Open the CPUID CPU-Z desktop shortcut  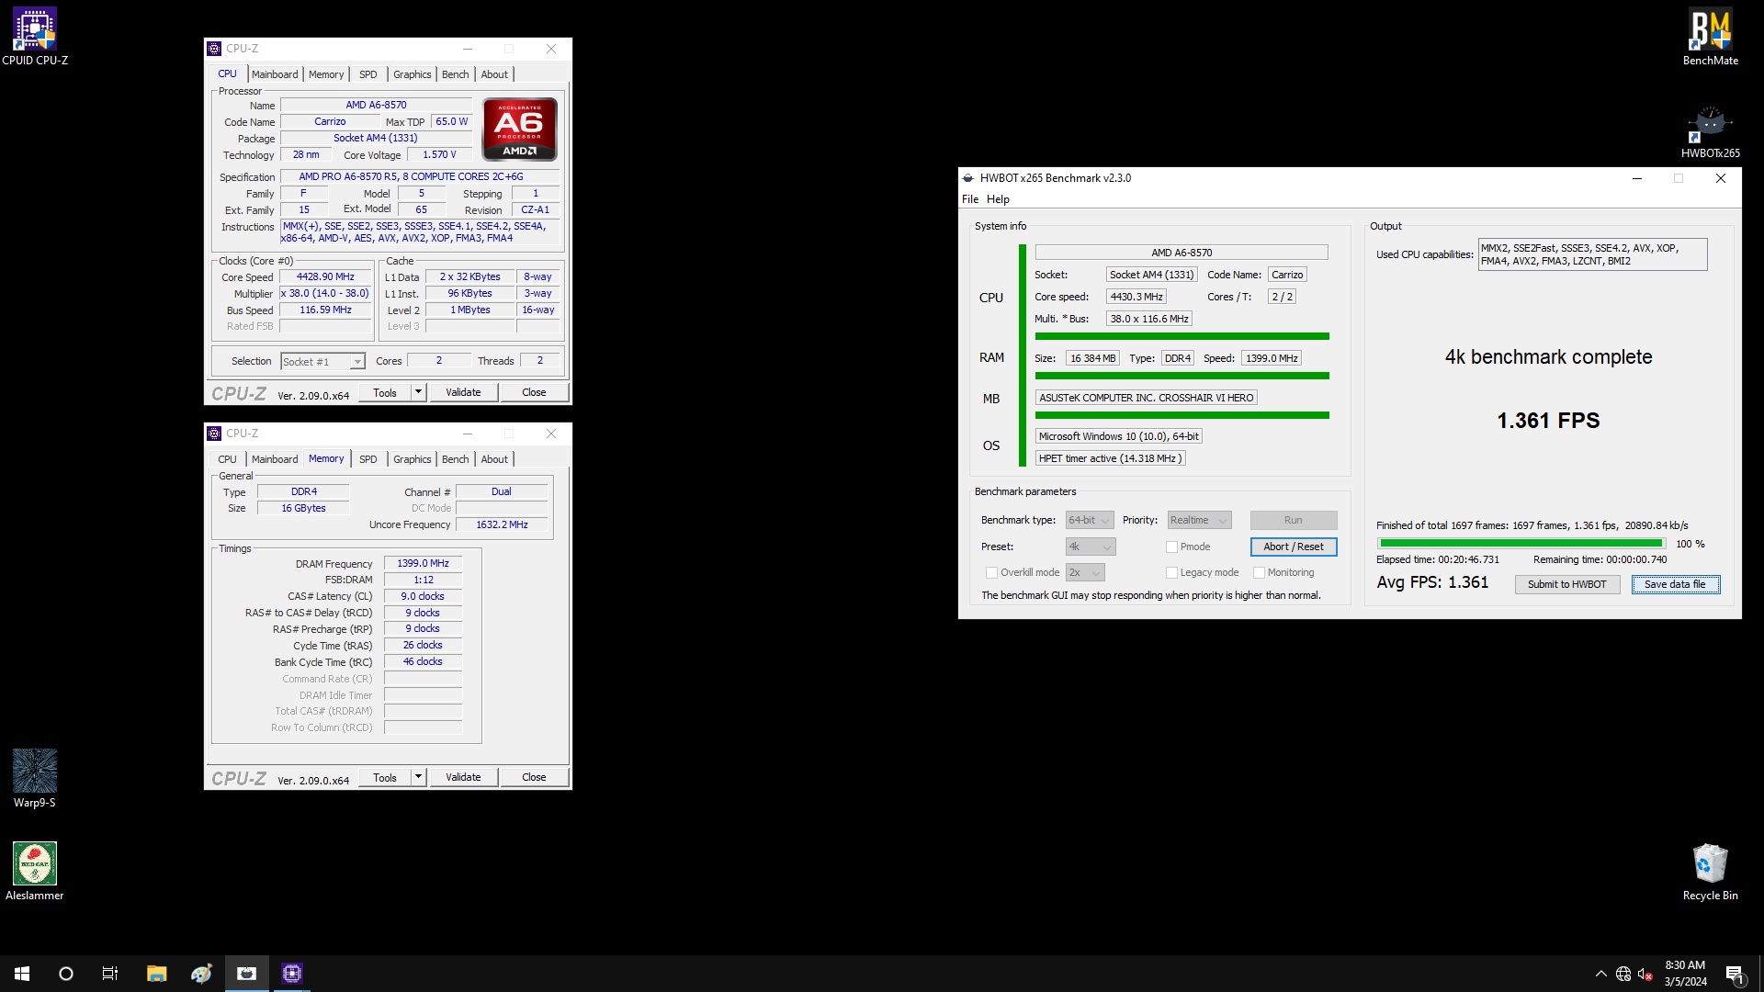pos(35,37)
